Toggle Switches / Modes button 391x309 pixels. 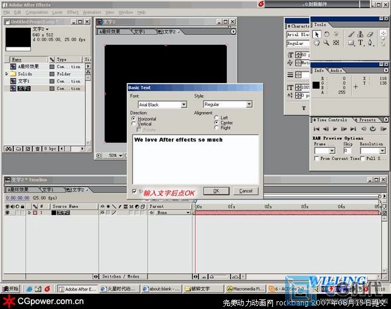[x=121, y=276]
